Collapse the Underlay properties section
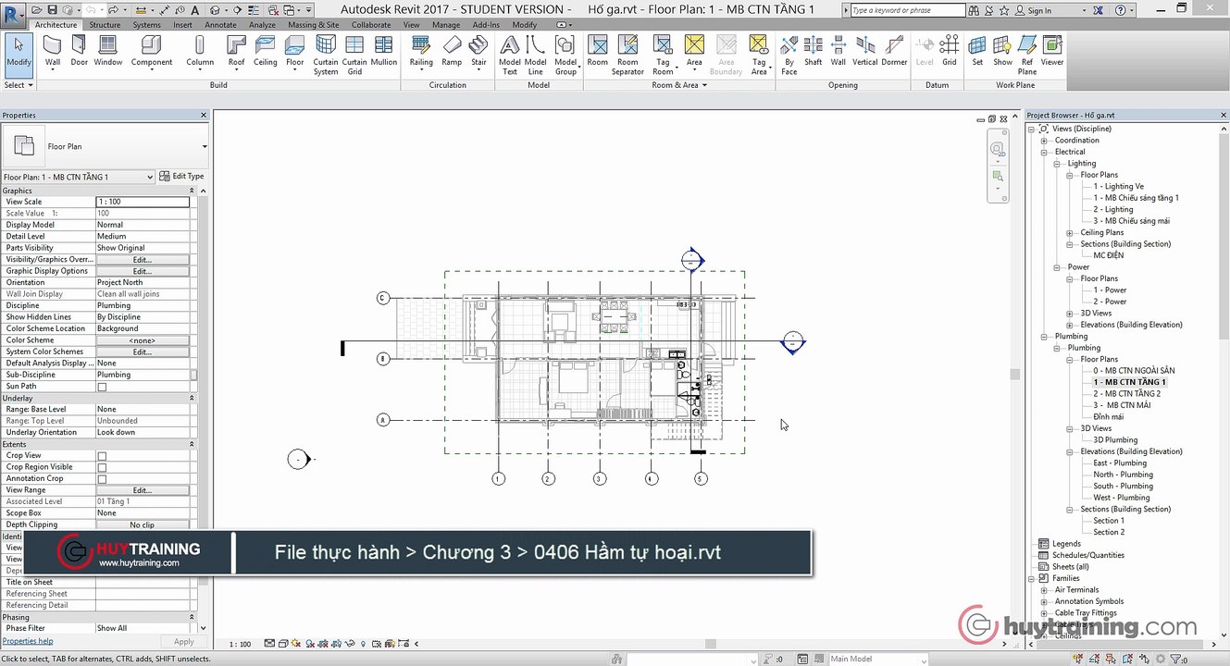Image resolution: width=1230 pixels, height=666 pixels. [x=193, y=398]
